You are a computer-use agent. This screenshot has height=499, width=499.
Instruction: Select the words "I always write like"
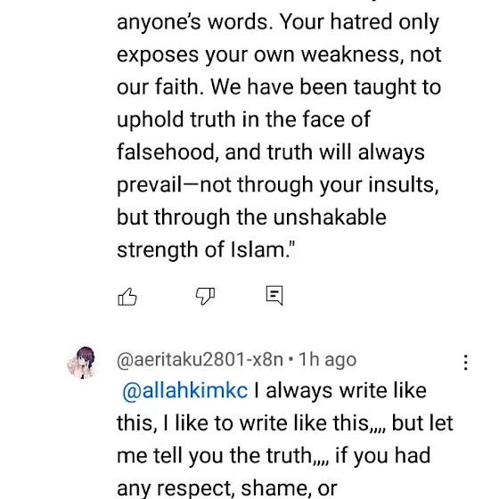click(339, 391)
